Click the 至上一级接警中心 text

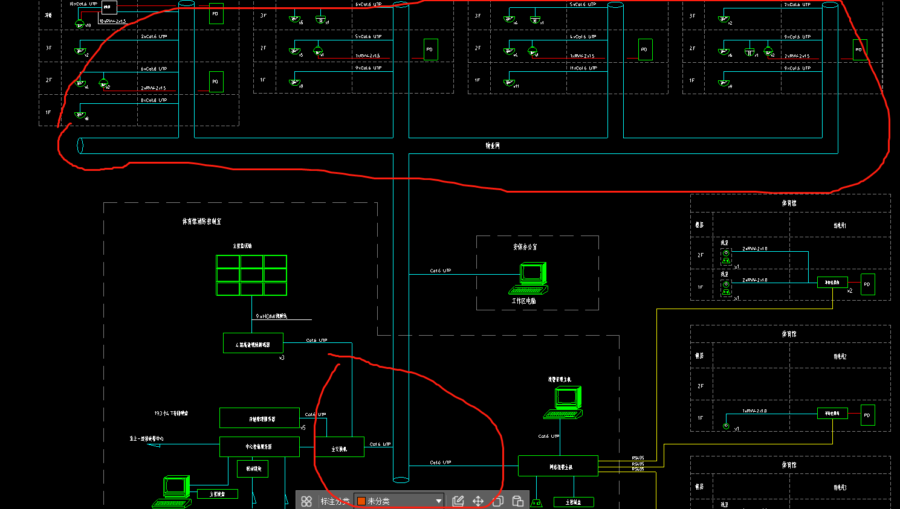tap(146, 438)
